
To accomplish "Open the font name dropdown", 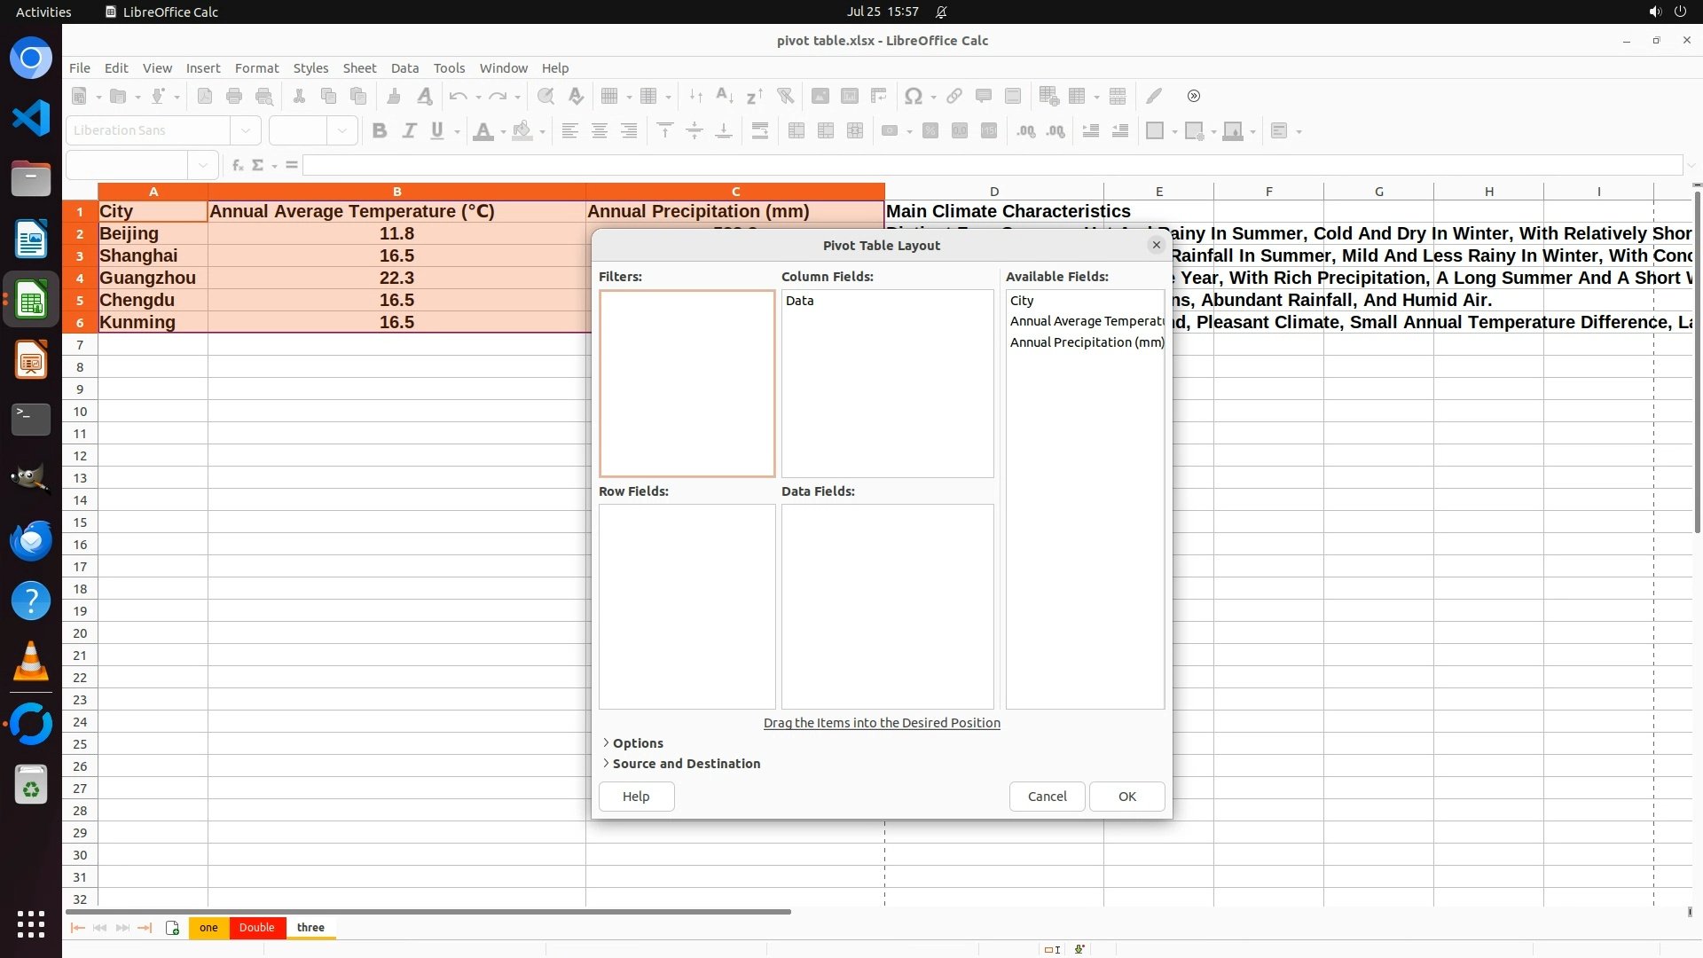I will (x=246, y=131).
